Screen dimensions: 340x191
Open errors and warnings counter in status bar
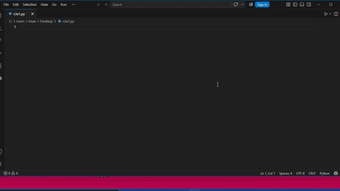[x=11, y=173]
